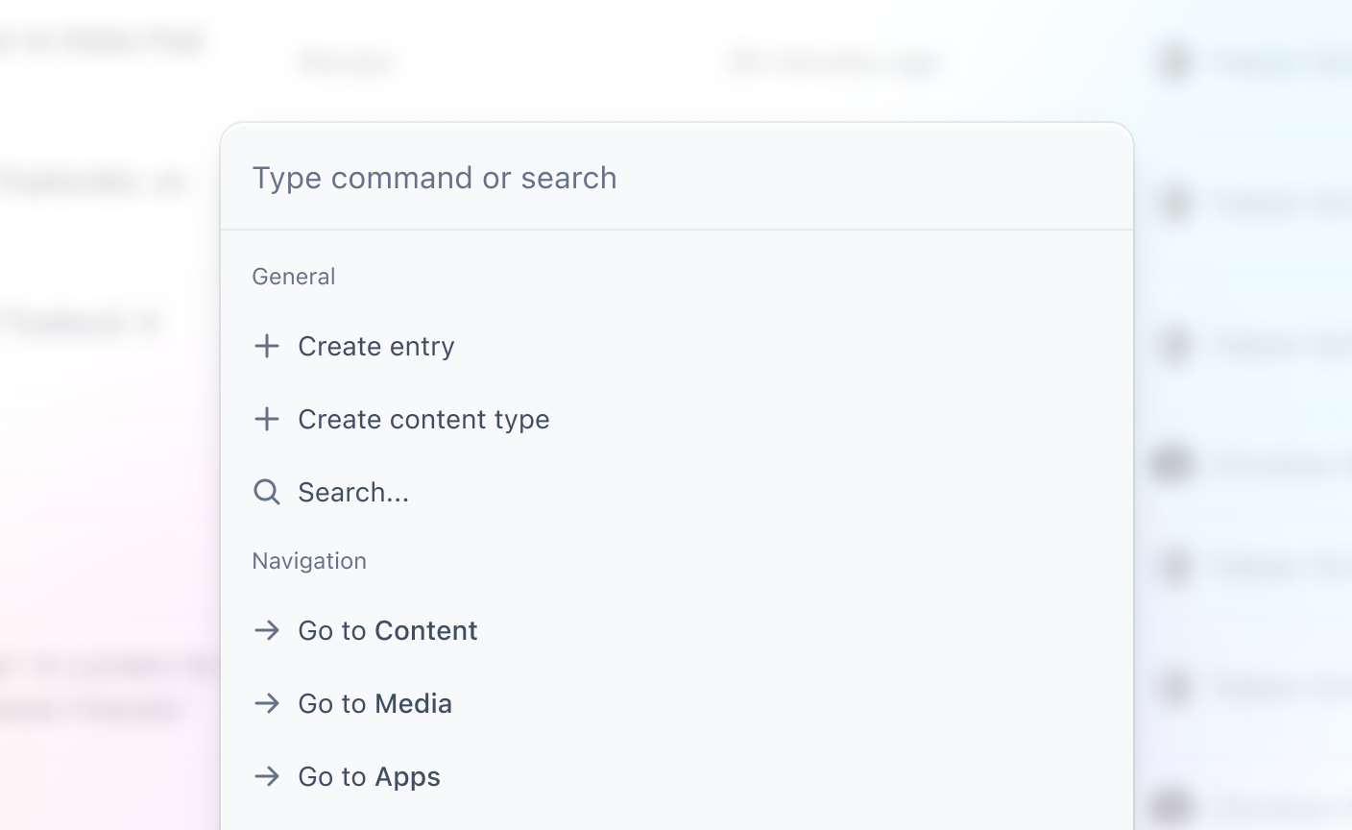Click the plus icon beside Create content type

tap(267, 419)
